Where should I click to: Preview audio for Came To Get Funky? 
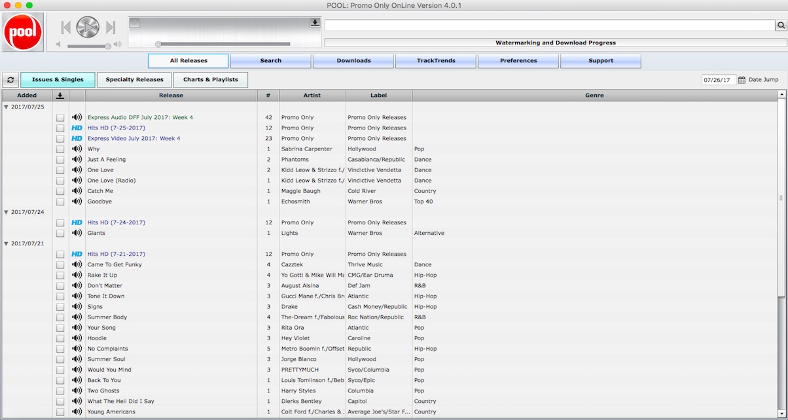coord(77,265)
